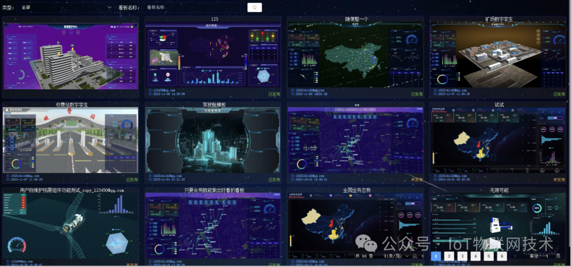Click 已发布 status on the 123 card
This screenshot has height=267, width=572.
point(274,94)
